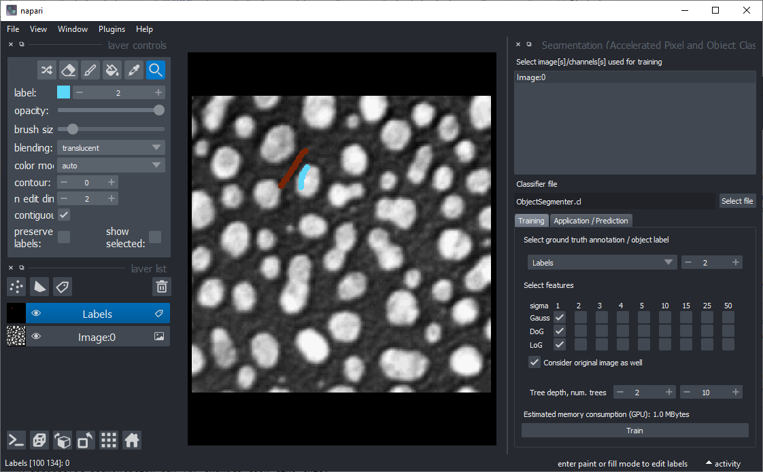
Task: Change the color mode from auto
Action: point(111,165)
